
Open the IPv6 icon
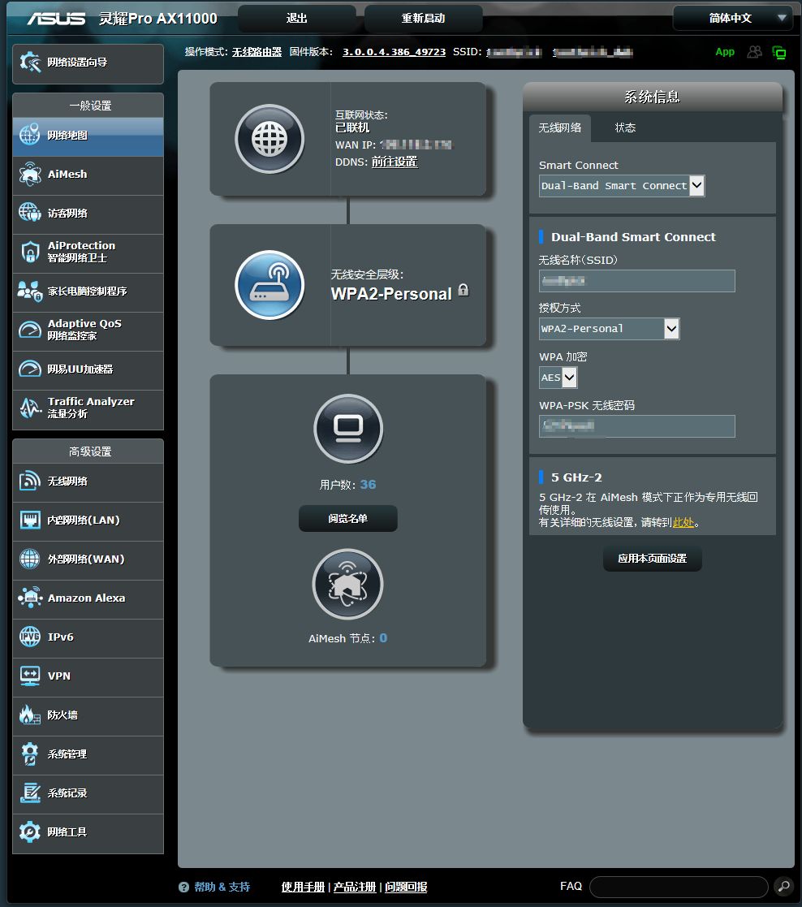(30, 637)
